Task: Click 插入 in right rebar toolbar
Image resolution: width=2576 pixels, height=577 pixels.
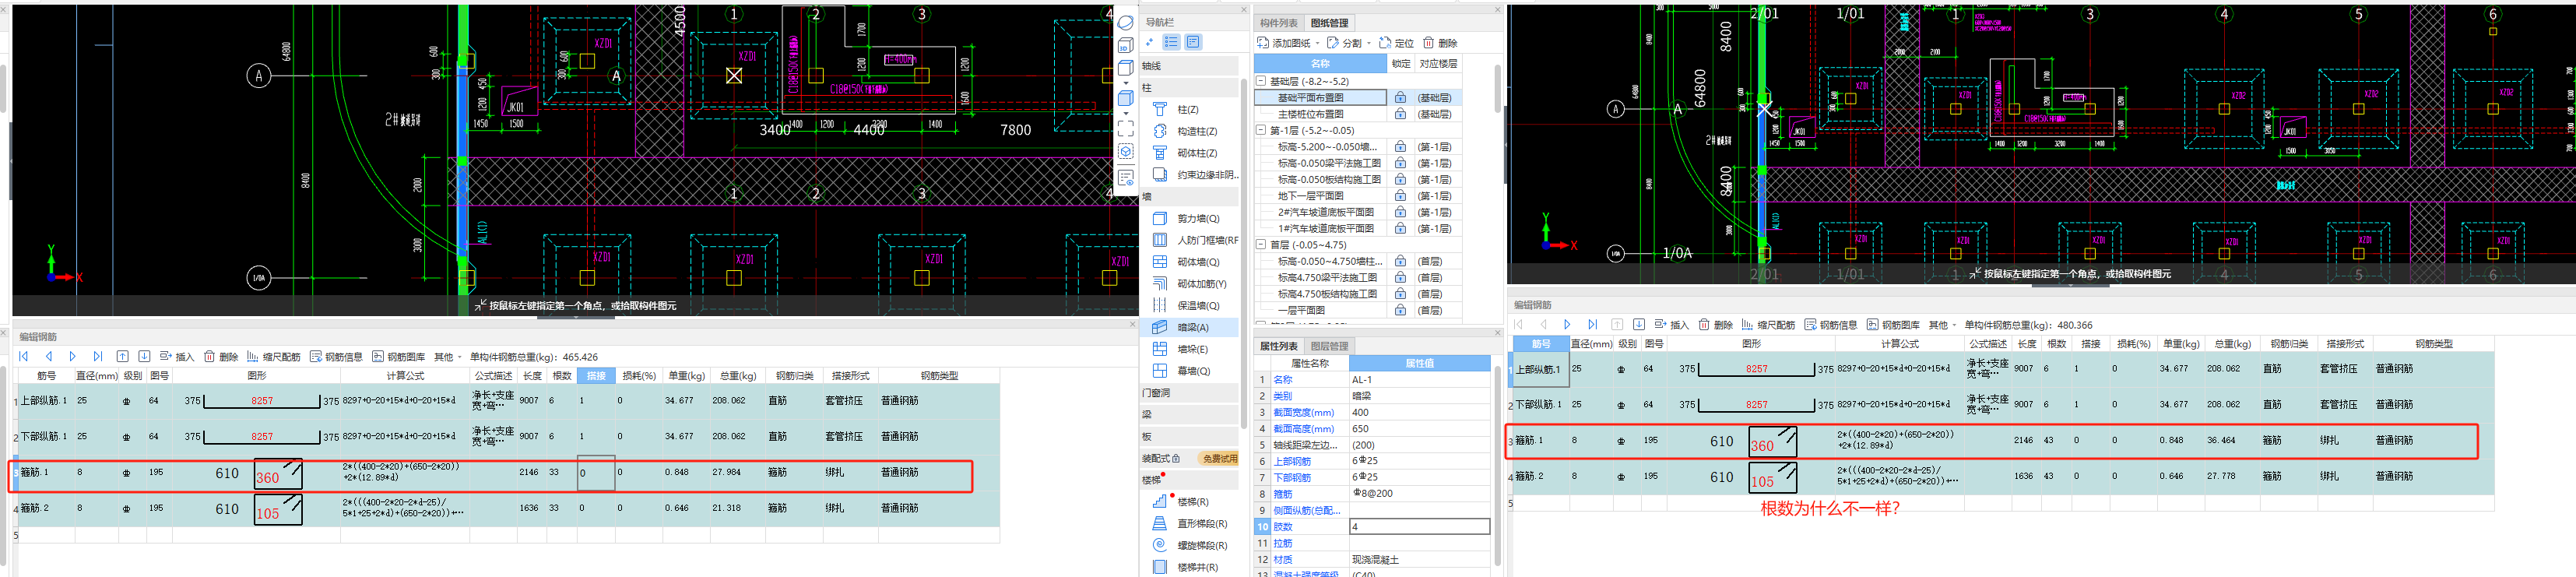Action: pyautogui.click(x=1671, y=325)
